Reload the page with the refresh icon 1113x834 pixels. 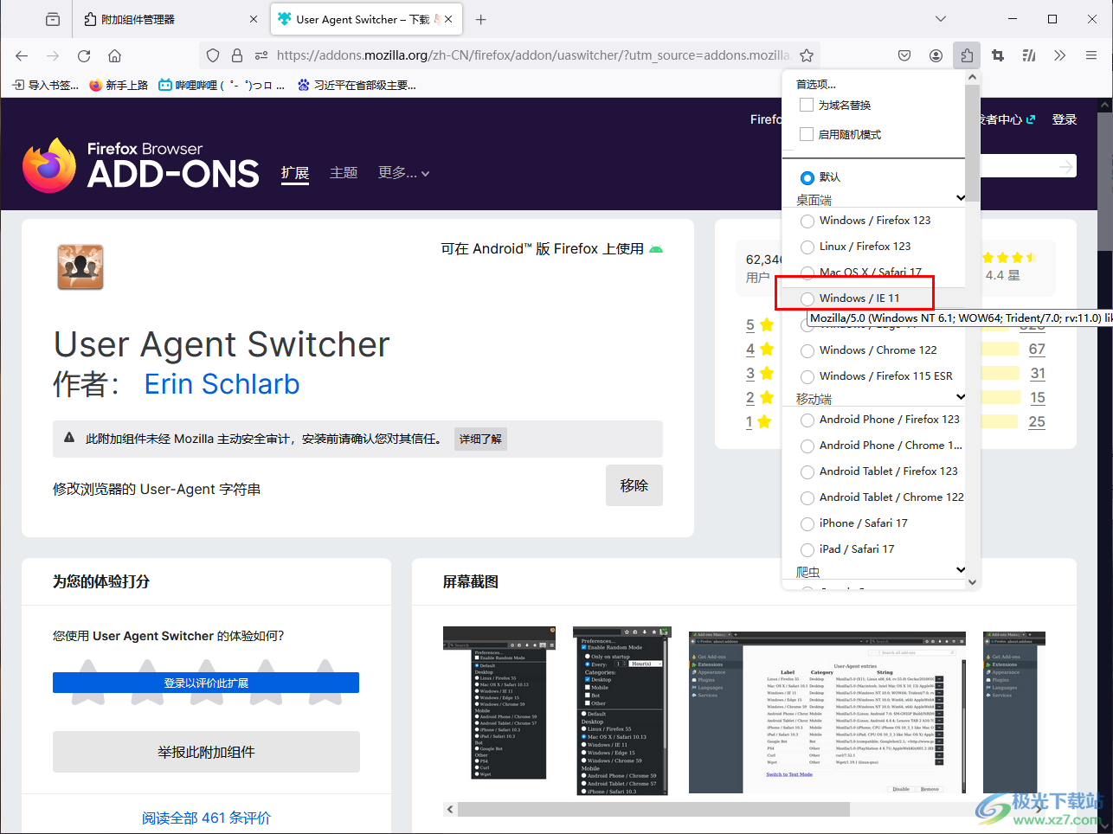pos(84,55)
